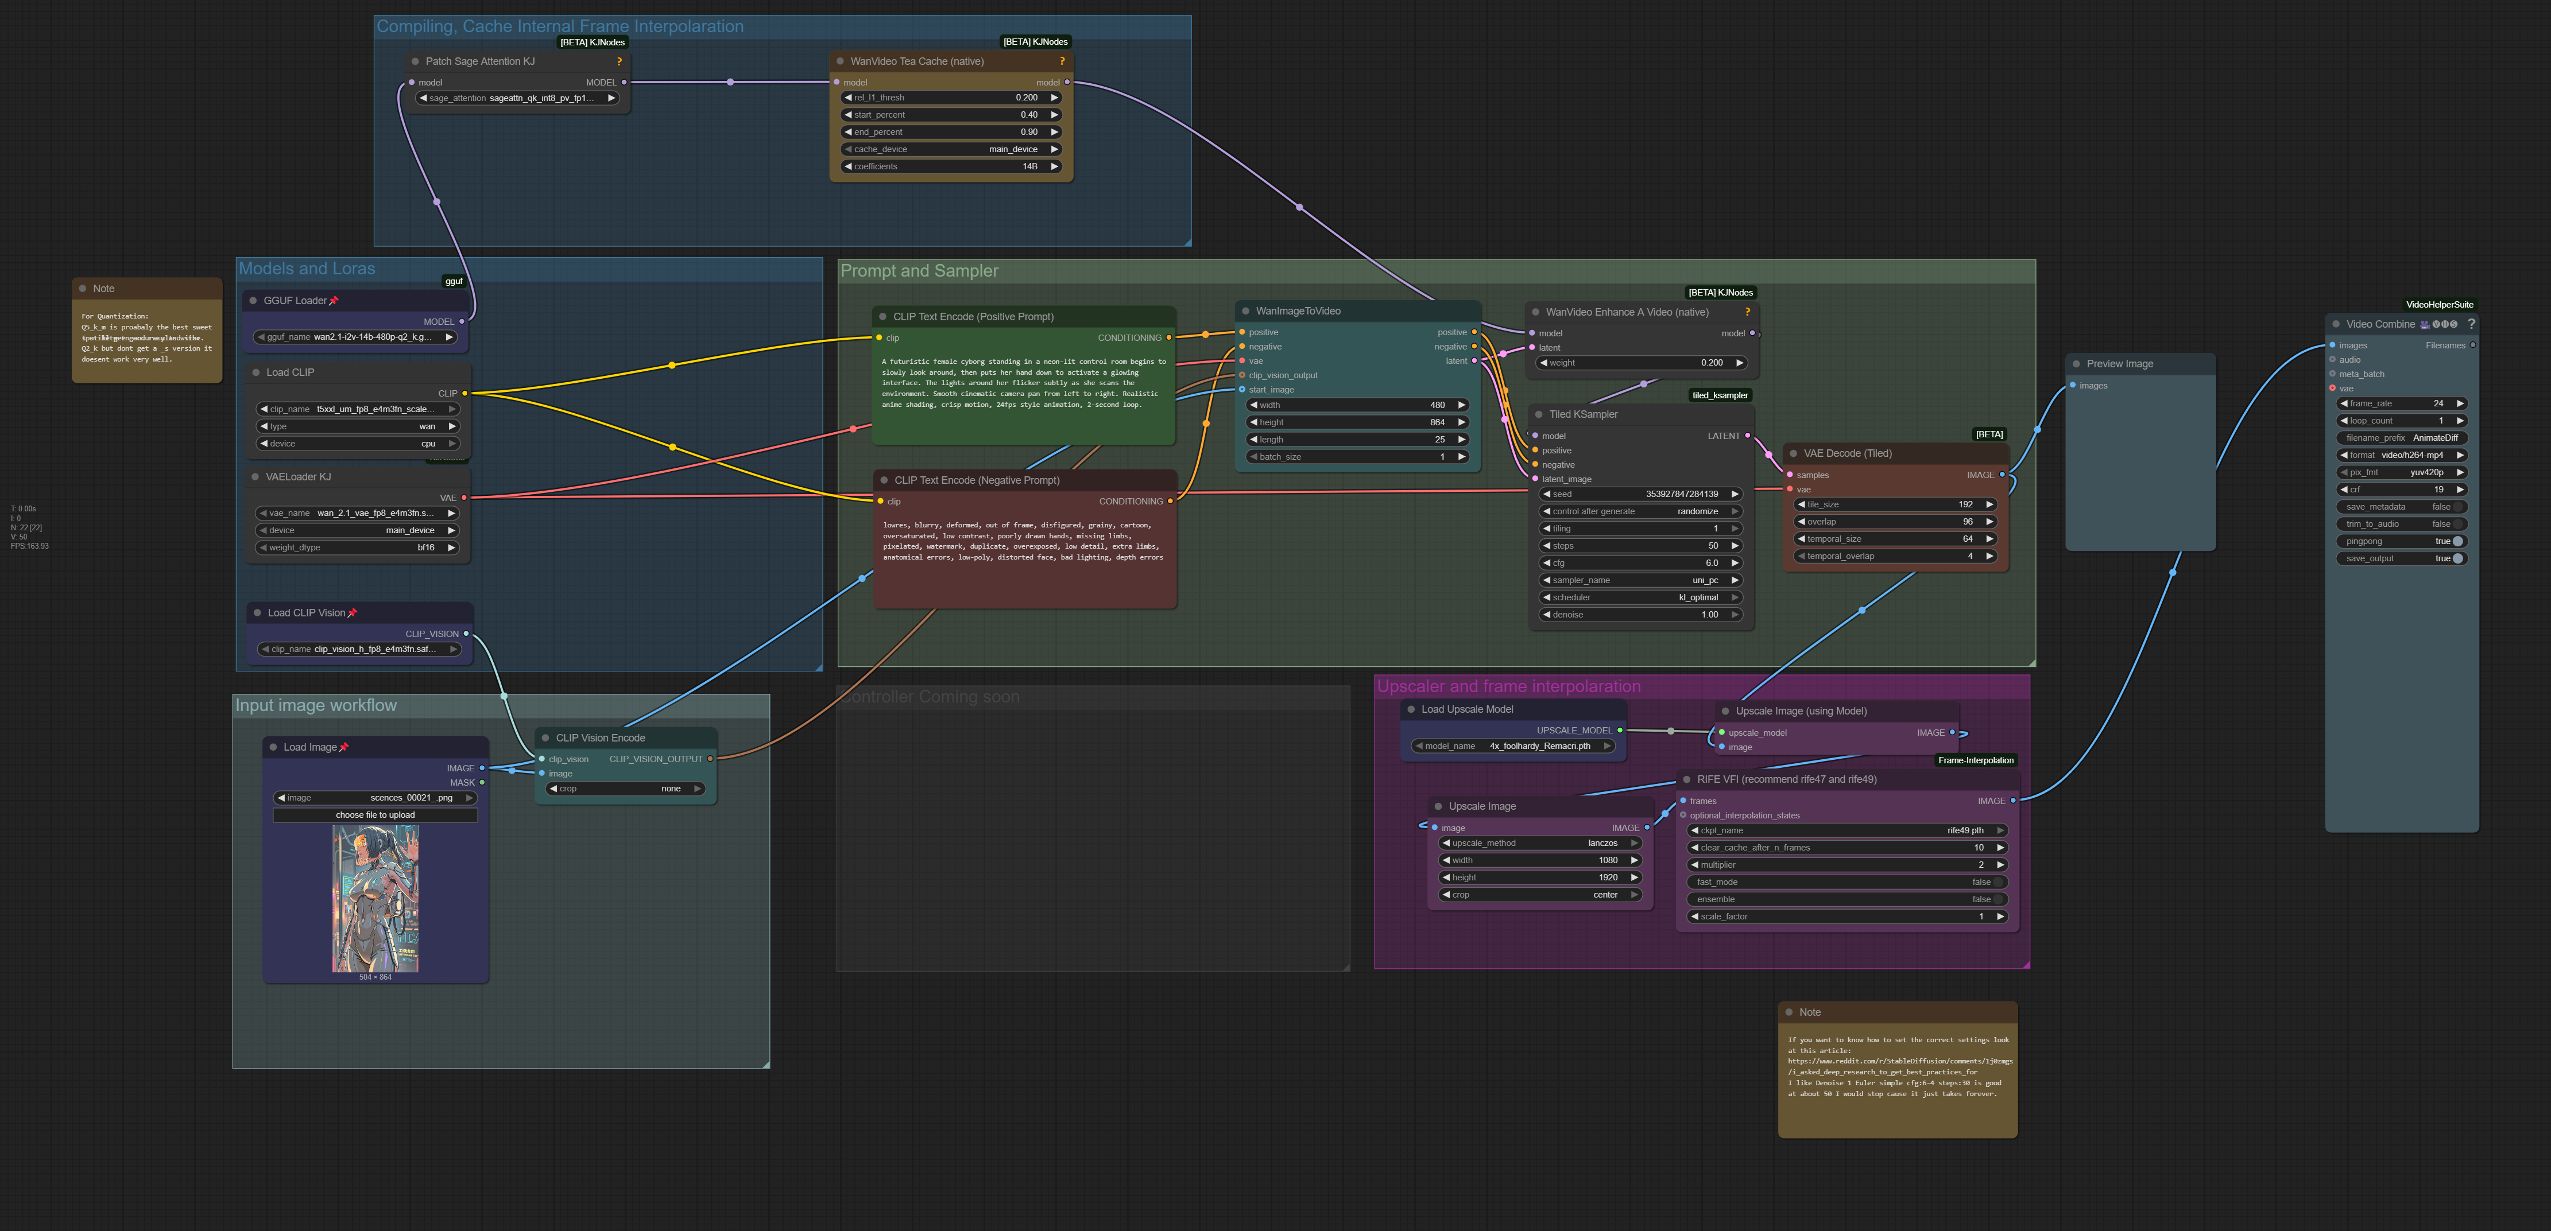Click the weight 0.200 slider in Enhance A Video

pos(1641,363)
